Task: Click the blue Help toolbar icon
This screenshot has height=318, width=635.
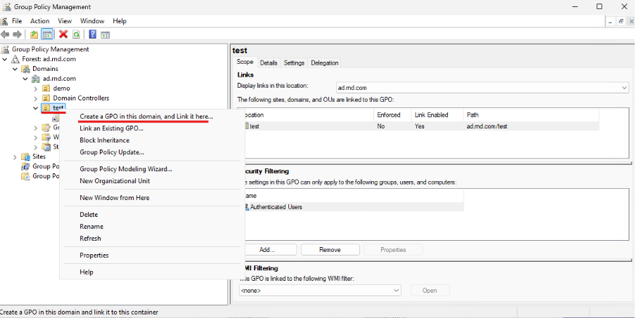Action: click(x=92, y=34)
